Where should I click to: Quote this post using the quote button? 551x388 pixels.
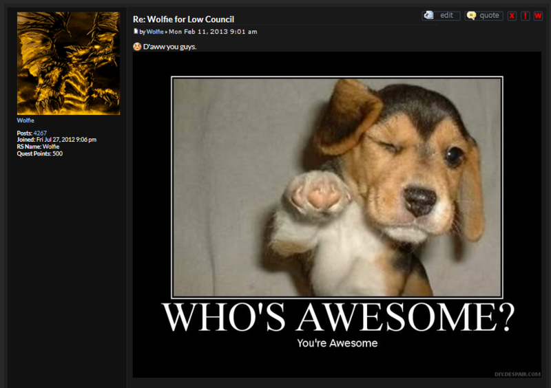coord(484,15)
